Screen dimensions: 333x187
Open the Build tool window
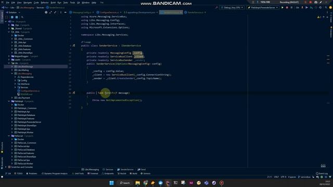pos(134,173)
